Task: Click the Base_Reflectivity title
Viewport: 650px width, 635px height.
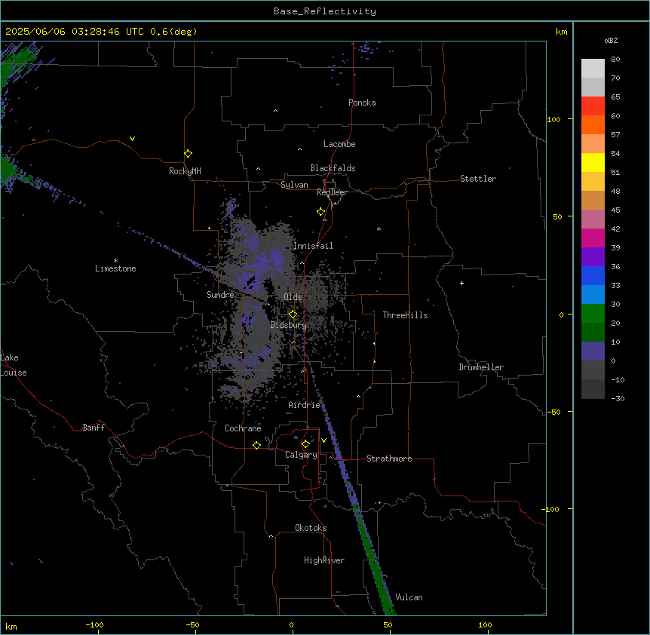Action: click(x=325, y=11)
